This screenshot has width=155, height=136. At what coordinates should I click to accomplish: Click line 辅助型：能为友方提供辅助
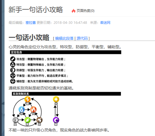click(x=45, y=81)
